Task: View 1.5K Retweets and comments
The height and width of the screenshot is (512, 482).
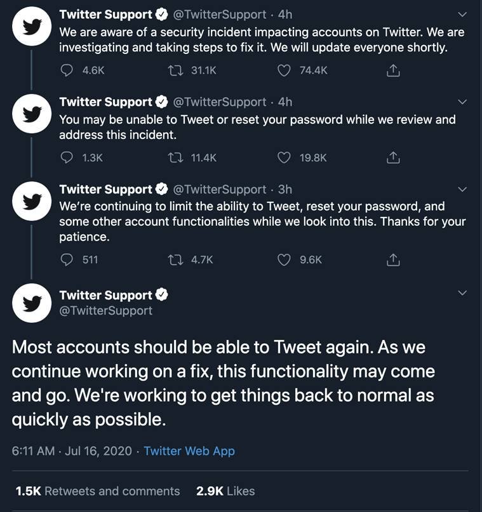Action: (x=97, y=491)
